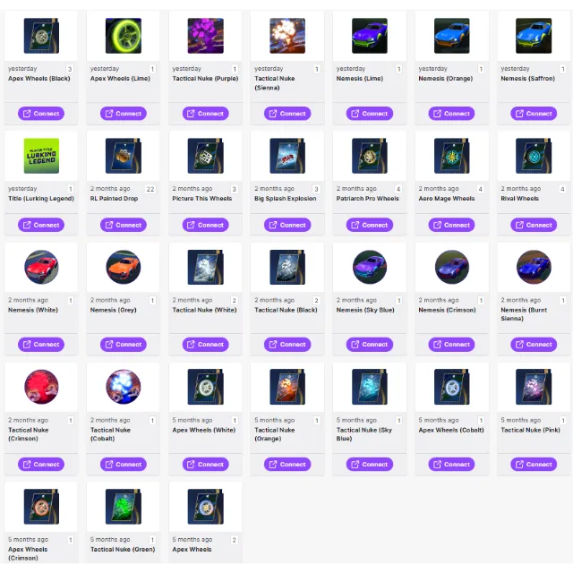Image resolution: width=573 pixels, height=573 pixels.
Task: Click the Rival Wheels blueprint image
Action: 534,156
